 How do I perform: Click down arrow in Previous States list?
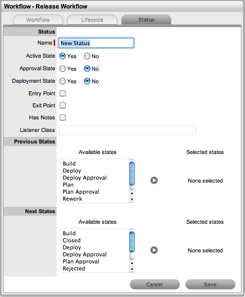132,200
